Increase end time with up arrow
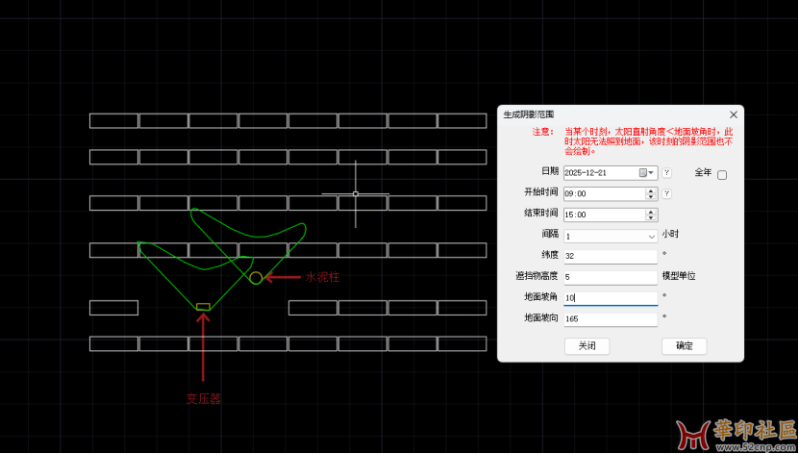Viewport: 799px width, 454px height. click(650, 212)
